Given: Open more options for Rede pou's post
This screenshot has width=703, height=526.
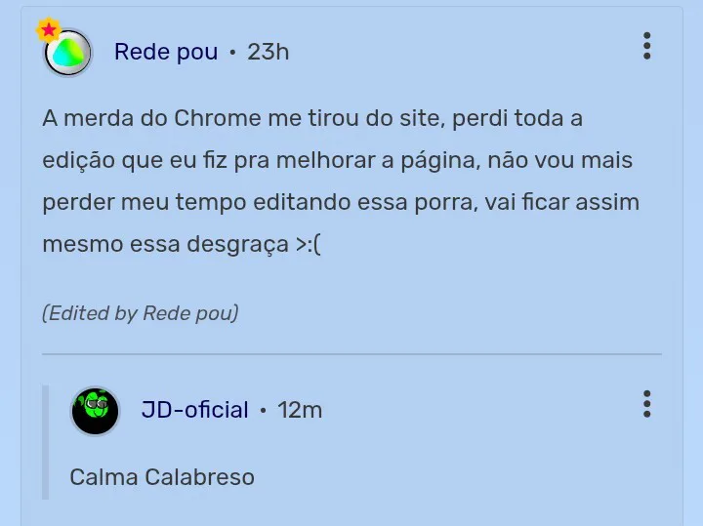Looking at the screenshot, I should pyautogui.click(x=646, y=46).
